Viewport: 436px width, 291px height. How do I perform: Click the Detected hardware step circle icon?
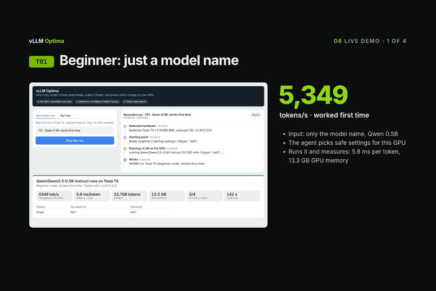[x=125, y=126]
